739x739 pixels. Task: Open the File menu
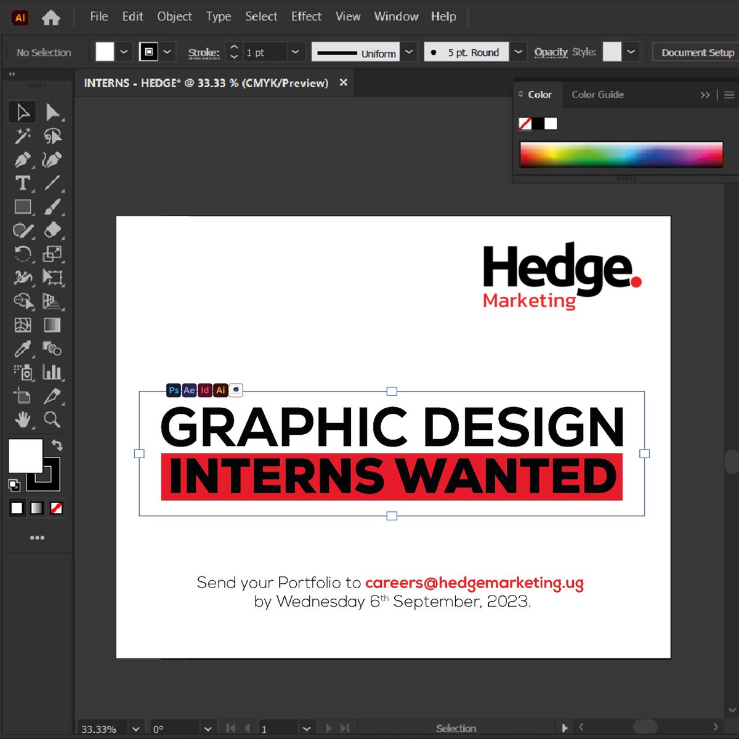click(99, 17)
